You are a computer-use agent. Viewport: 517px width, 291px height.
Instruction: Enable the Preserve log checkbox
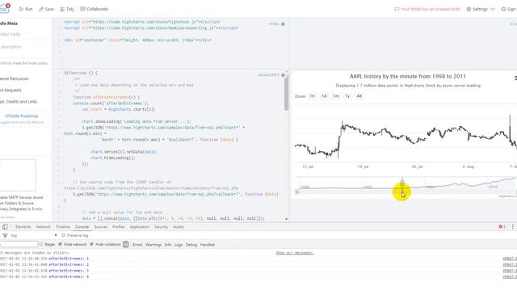(x=63, y=235)
